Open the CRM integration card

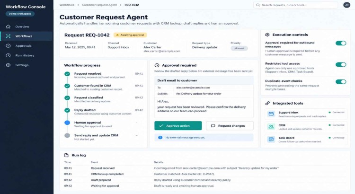[306, 127]
